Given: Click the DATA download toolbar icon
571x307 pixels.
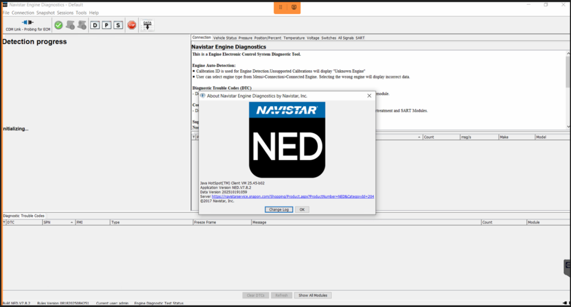Looking at the screenshot, I should (x=147, y=25).
